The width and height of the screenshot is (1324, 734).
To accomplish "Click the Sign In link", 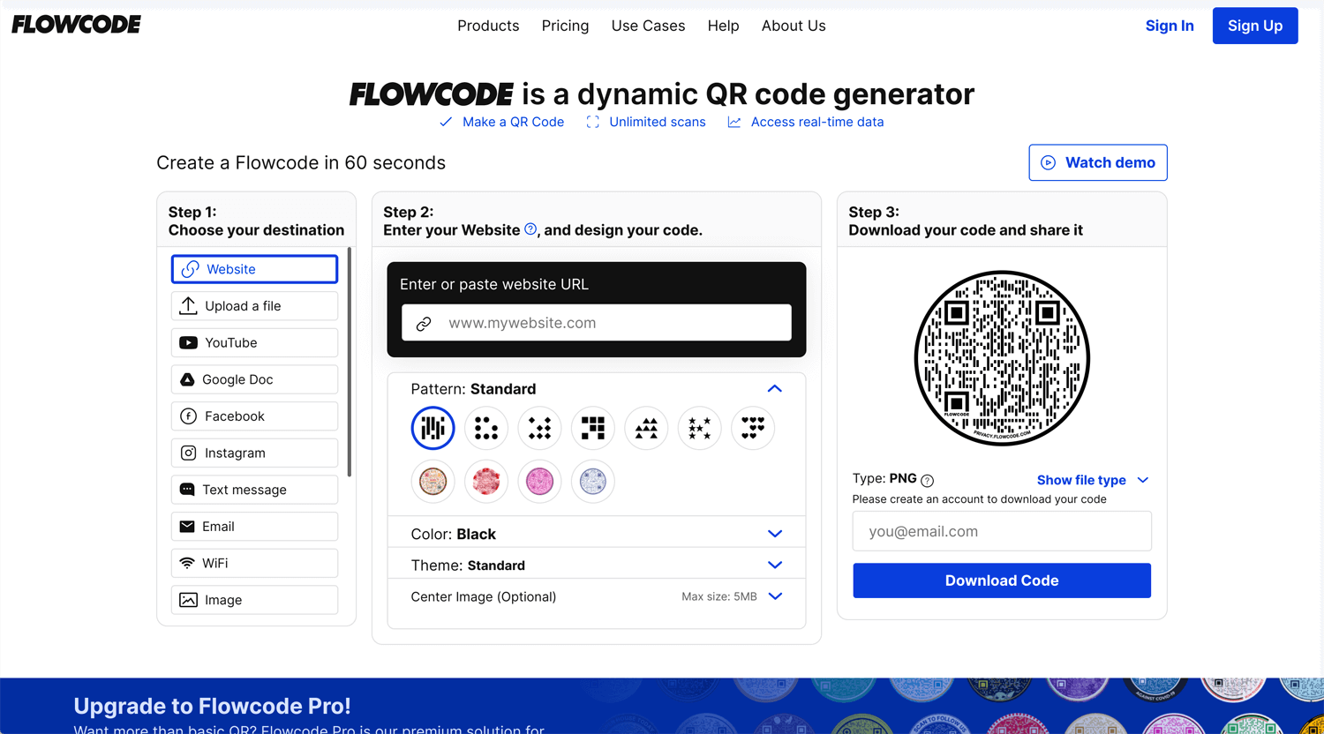I will coord(1170,26).
